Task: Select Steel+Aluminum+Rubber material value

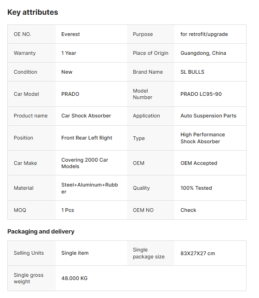Action: point(90,188)
